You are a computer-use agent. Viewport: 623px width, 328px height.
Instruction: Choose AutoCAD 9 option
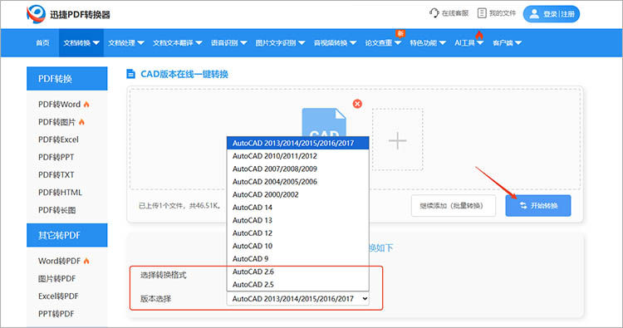[297, 258]
